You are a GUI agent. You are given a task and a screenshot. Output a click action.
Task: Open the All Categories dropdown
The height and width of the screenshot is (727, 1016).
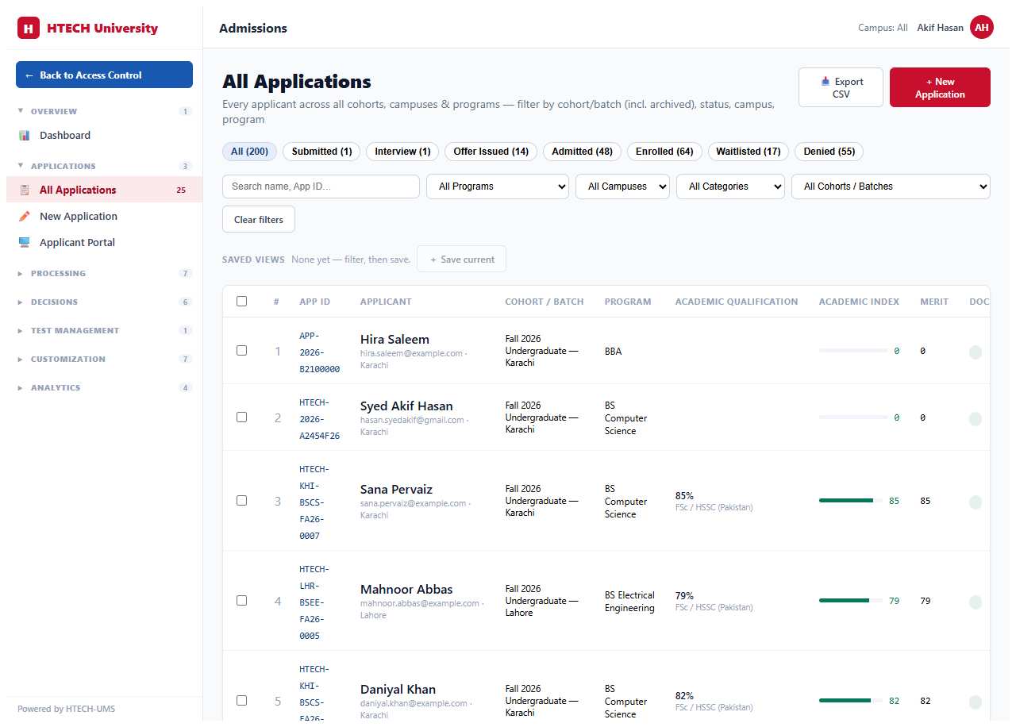pos(730,187)
